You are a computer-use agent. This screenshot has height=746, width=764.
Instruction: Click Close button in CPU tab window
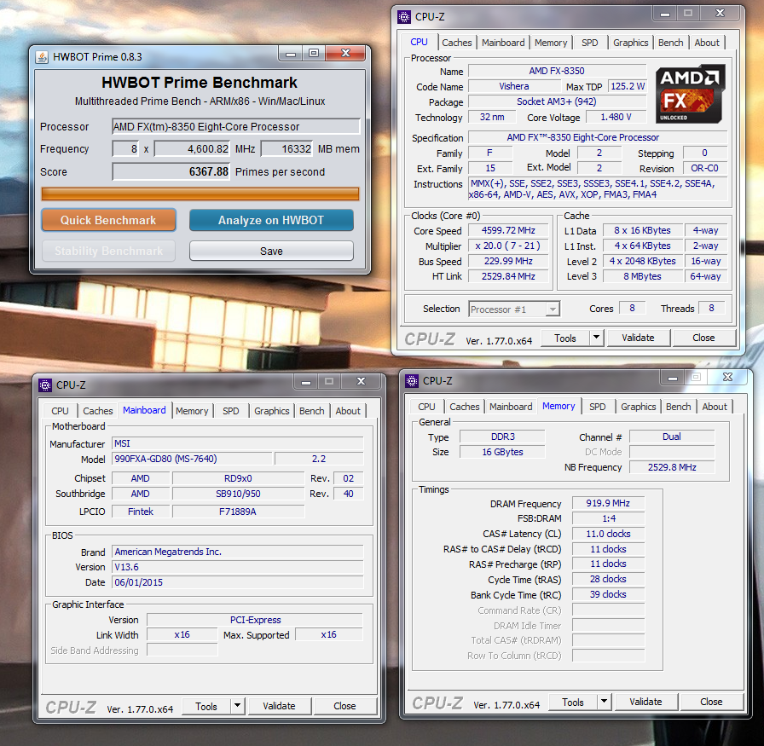point(703,338)
